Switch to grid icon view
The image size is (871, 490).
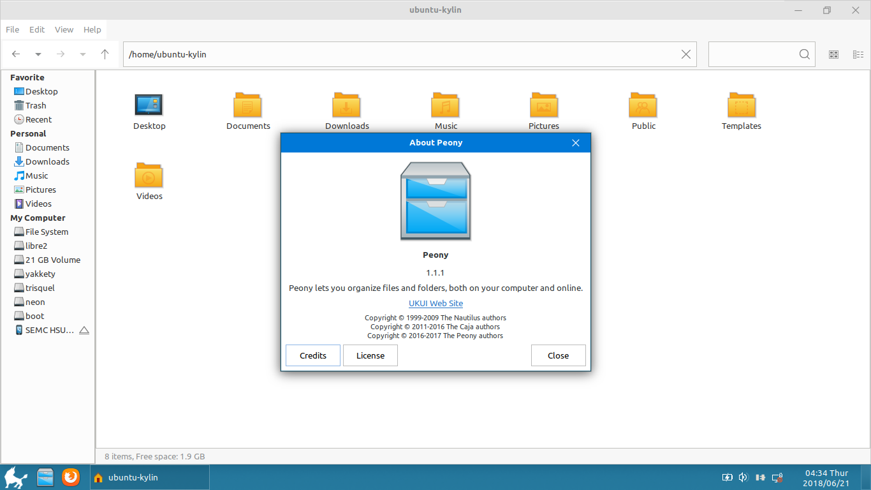[x=833, y=54]
